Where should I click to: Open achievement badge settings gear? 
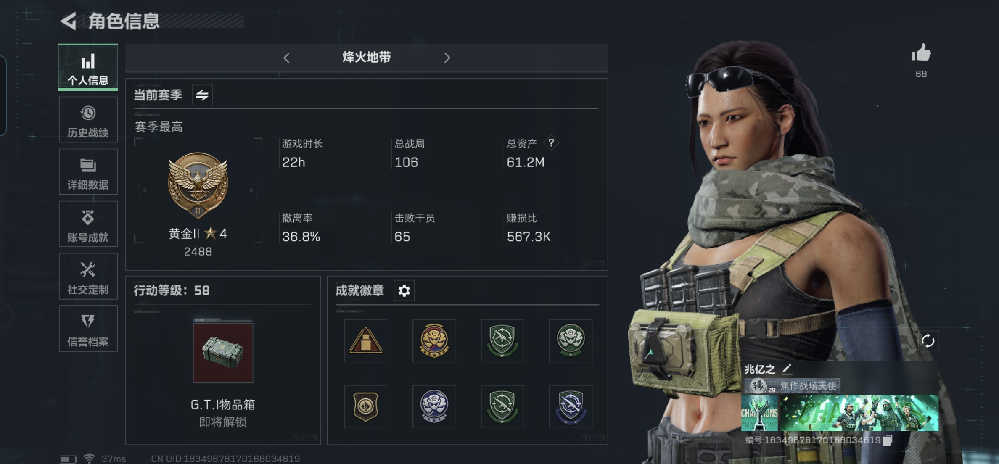coord(404,290)
